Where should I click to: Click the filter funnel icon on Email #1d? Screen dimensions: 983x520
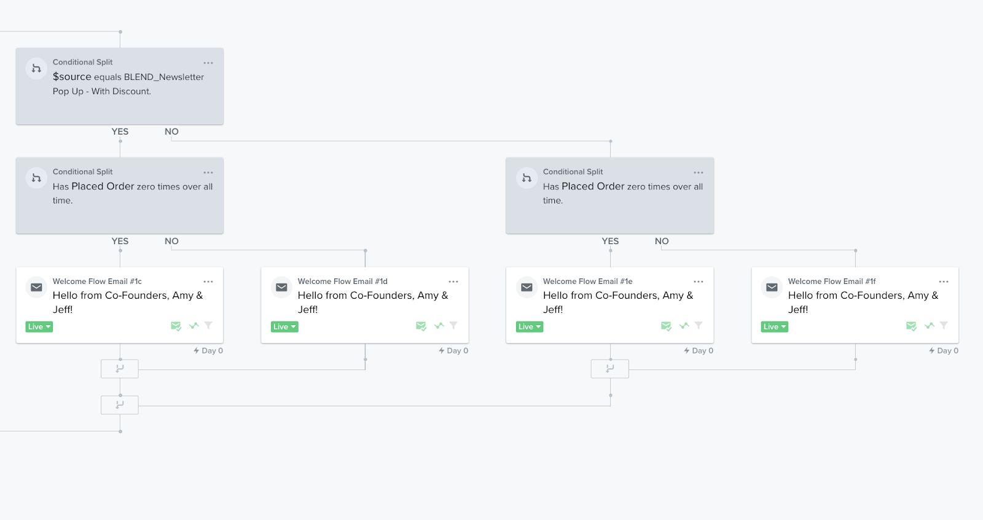tap(453, 325)
